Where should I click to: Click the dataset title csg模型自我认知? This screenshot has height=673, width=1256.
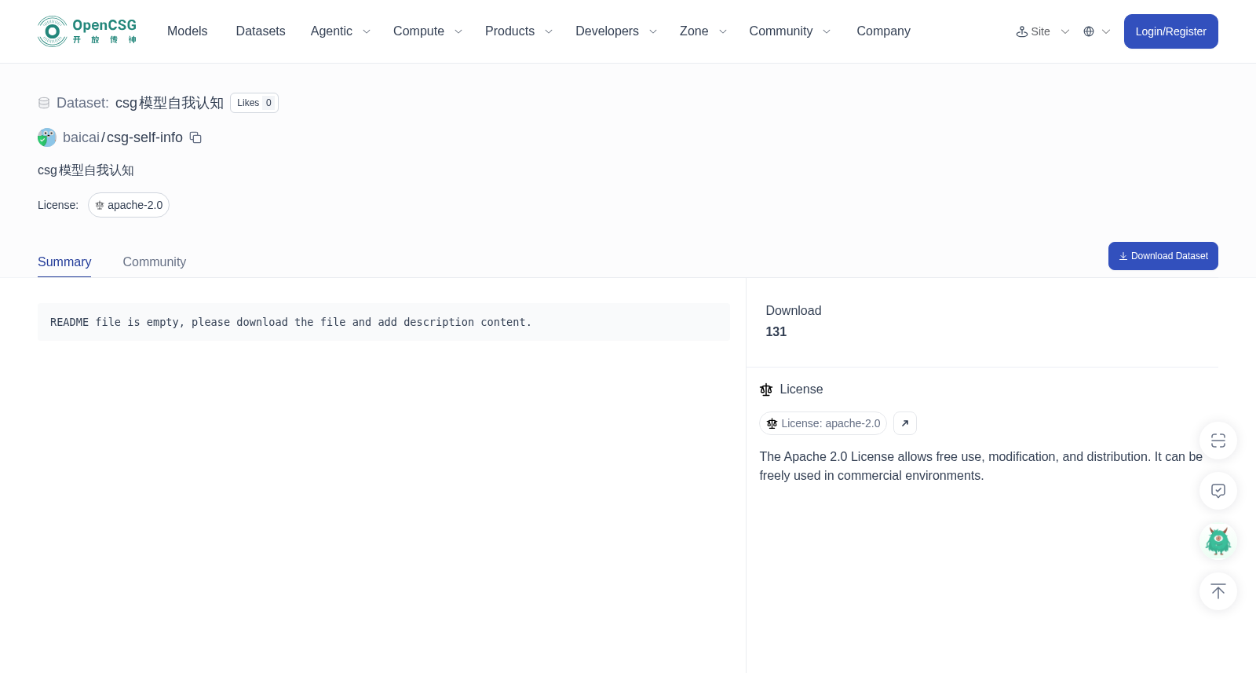pos(170,103)
